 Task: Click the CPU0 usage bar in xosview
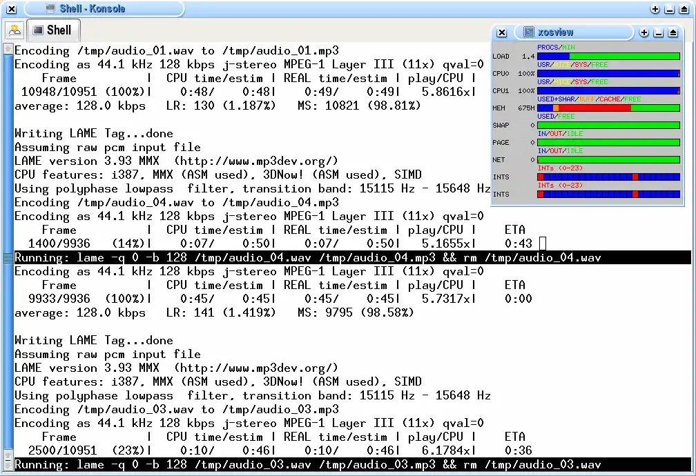(x=608, y=74)
